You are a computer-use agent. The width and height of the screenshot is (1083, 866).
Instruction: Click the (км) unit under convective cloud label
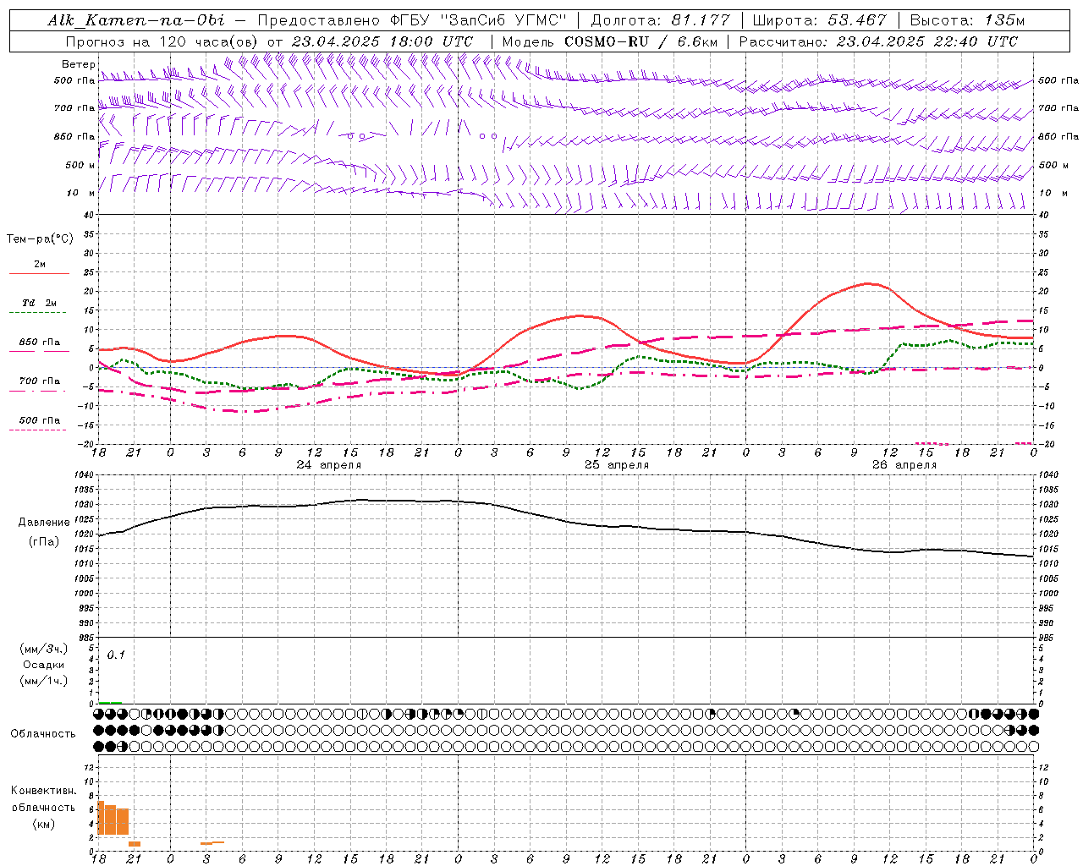[x=44, y=824]
